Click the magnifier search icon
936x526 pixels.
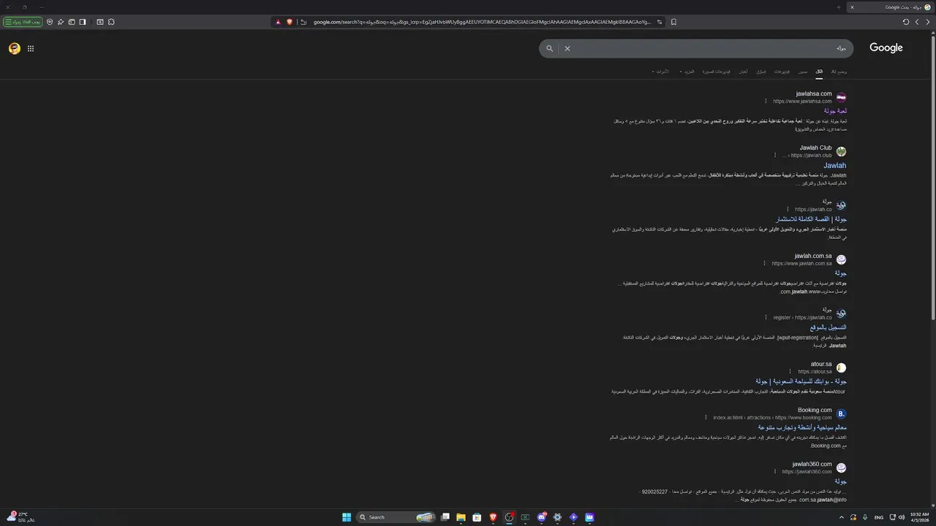click(550, 49)
